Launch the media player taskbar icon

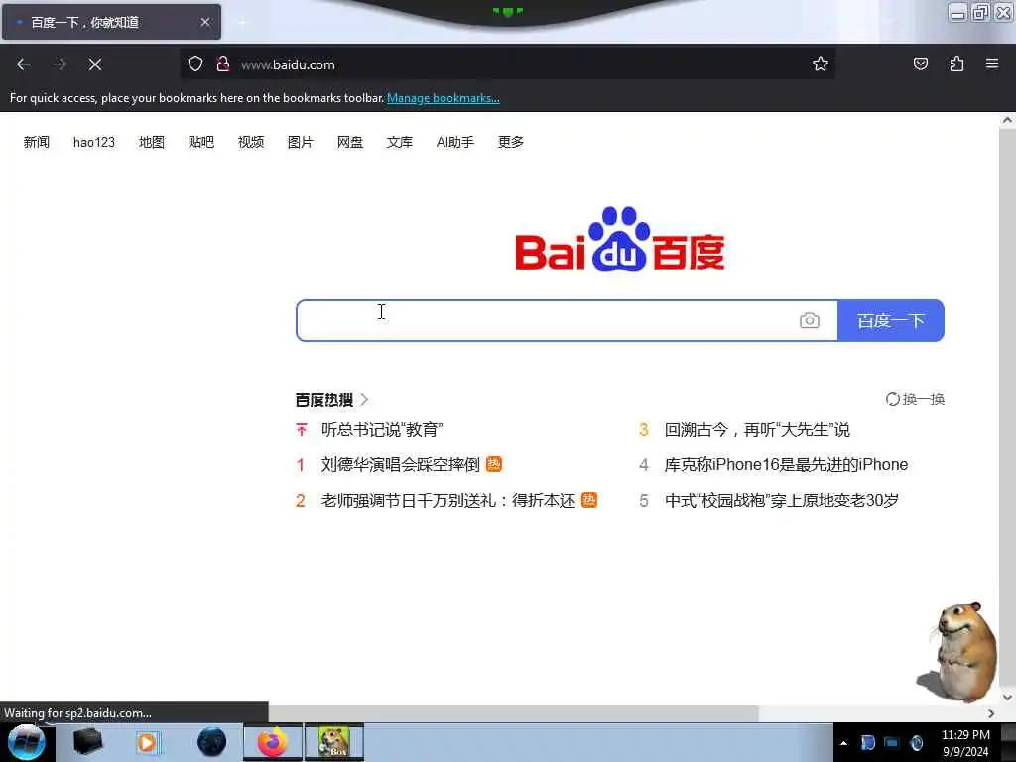point(147,742)
